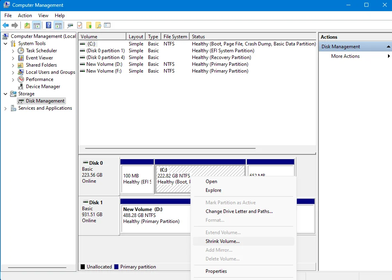Sort by the Volume column header
Screen dimensions: 392x280
click(102, 37)
